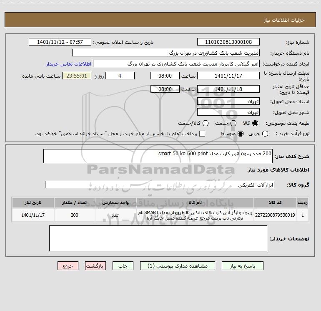Open the اطلاعات تماس خریدار link

pyautogui.click(x=69, y=64)
